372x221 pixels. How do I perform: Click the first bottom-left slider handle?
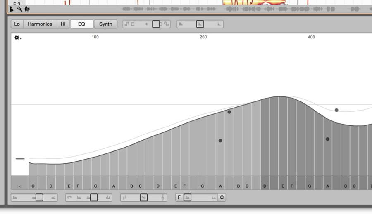[39, 197]
